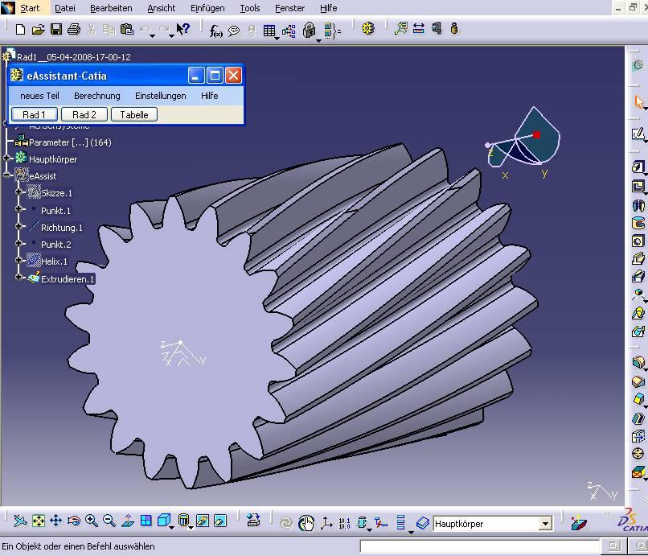This screenshot has width=648, height=556.
Task: Expand the Skizze.1 tree node
Action: coord(19,193)
